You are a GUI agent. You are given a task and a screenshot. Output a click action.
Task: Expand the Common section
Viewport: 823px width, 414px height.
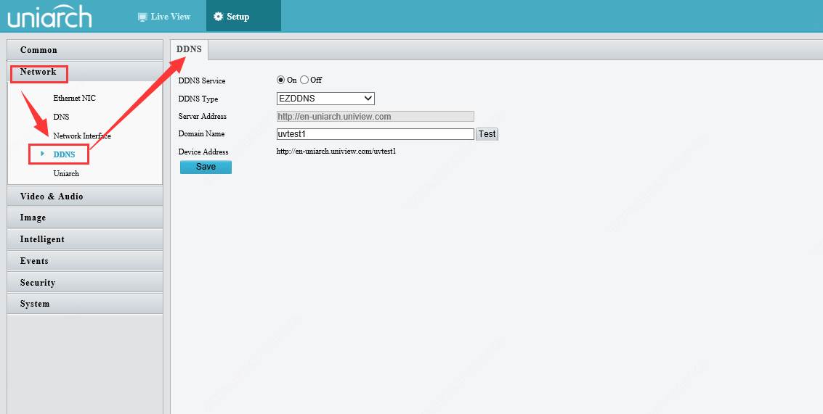coord(85,50)
